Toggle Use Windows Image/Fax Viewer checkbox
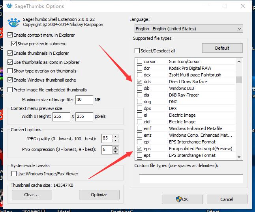Viewport: 255px width, 212px height. (14, 174)
